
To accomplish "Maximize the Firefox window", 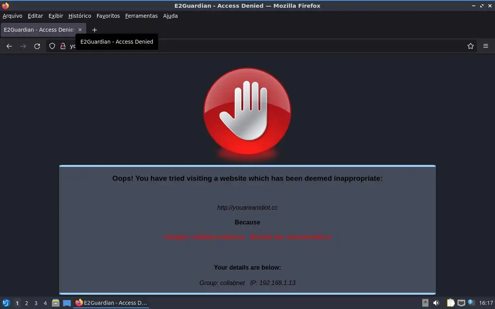I will click(x=482, y=5).
